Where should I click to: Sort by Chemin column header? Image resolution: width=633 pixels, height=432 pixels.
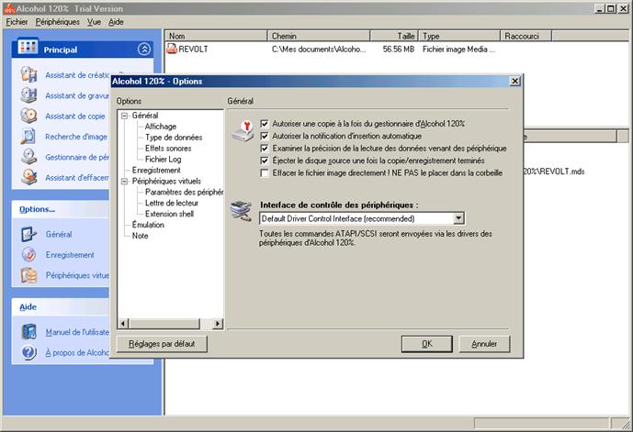(319, 36)
